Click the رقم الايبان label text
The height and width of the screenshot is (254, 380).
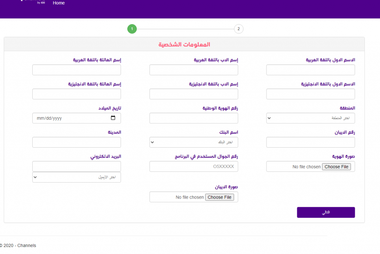(x=345, y=132)
